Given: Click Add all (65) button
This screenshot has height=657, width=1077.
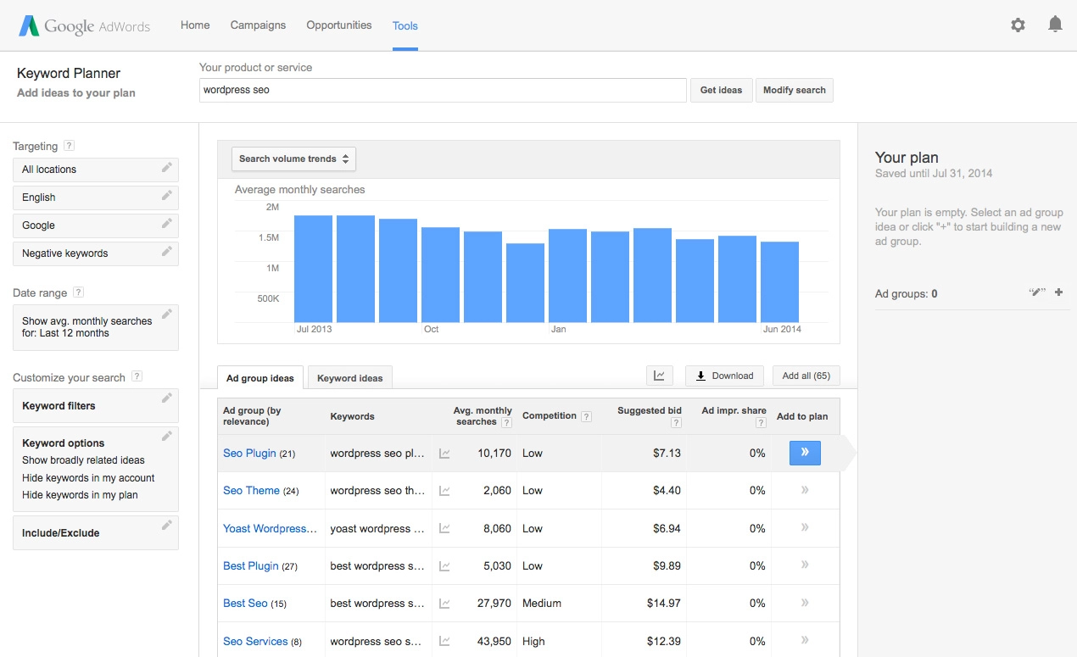Looking at the screenshot, I should [x=806, y=376].
